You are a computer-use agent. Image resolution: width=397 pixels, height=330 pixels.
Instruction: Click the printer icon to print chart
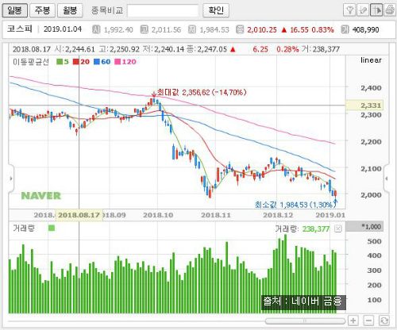[389, 10]
